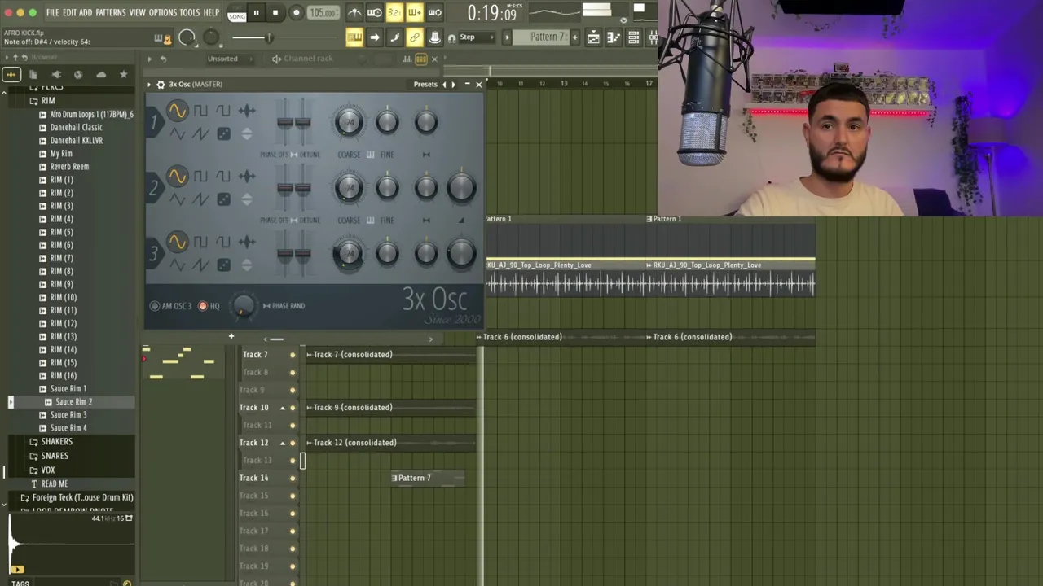Add a new pattern with plus button
Image resolution: width=1043 pixels, height=586 pixels.
point(574,37)
